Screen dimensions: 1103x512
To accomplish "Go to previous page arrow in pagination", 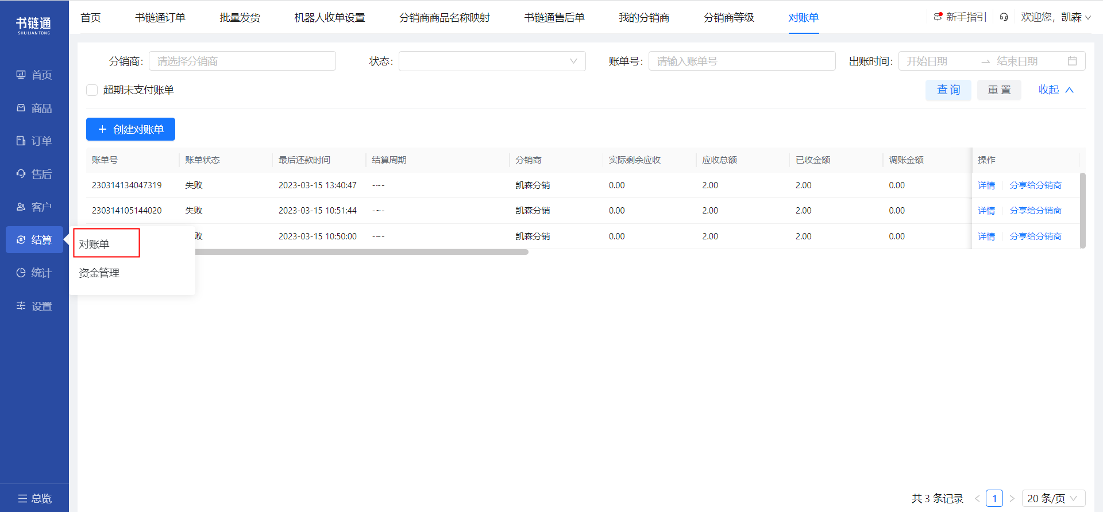I will [x=977, y=498].
